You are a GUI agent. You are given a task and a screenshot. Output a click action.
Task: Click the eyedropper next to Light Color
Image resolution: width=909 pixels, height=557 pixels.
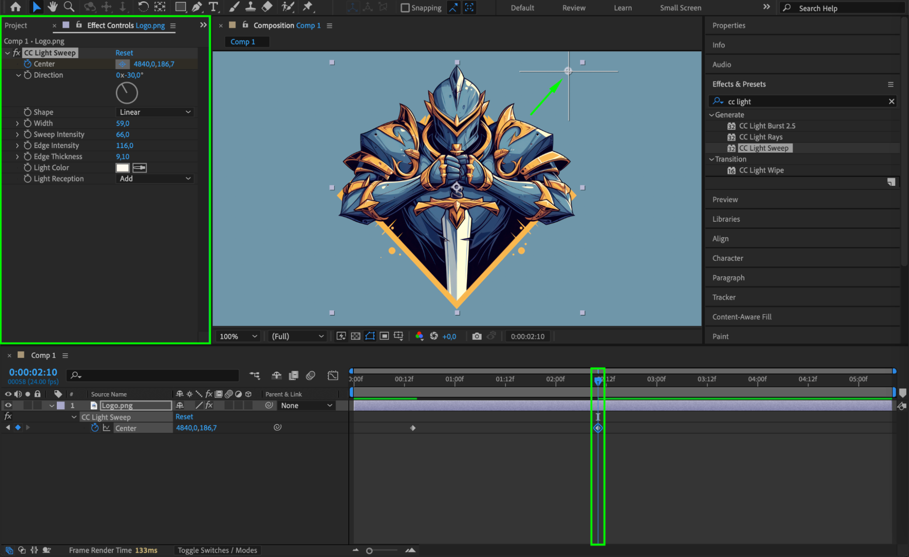pos(139,168)
